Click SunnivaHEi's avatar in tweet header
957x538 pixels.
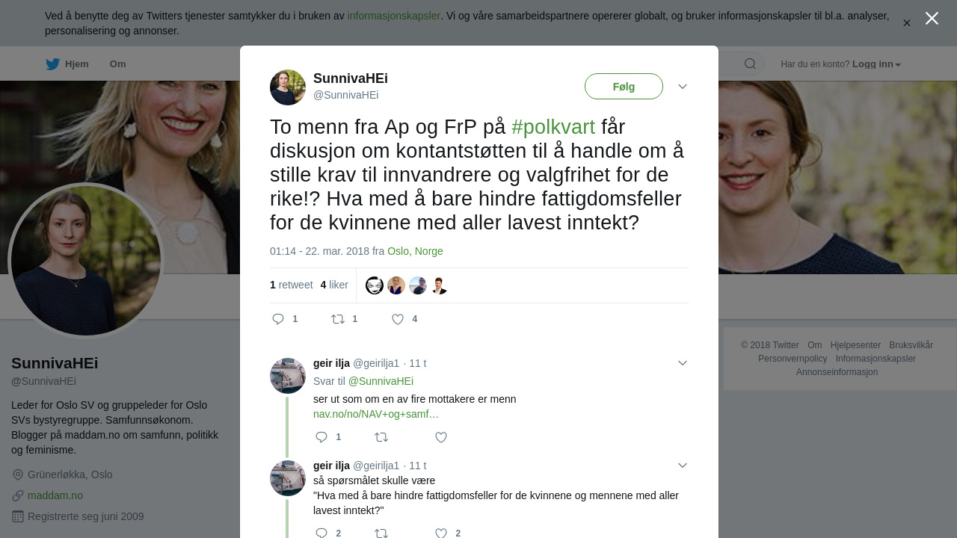288,87
